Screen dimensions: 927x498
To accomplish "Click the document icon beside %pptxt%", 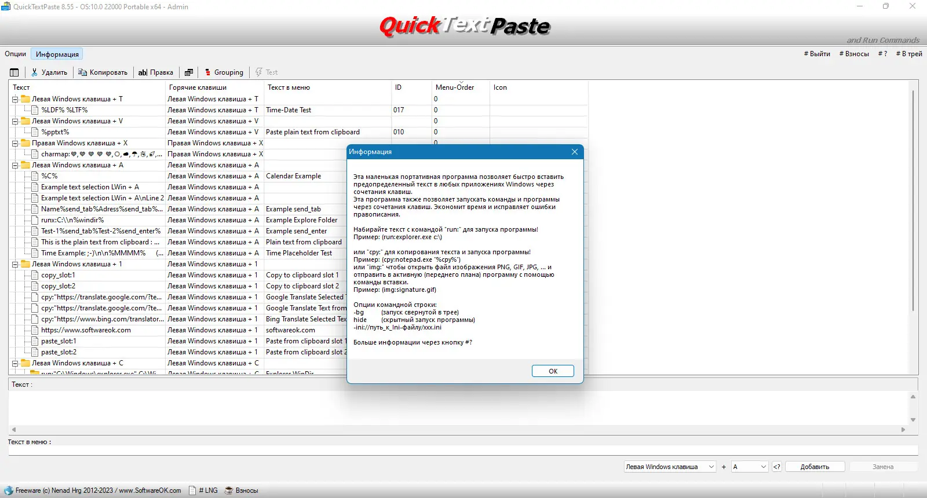I will 35,132.
